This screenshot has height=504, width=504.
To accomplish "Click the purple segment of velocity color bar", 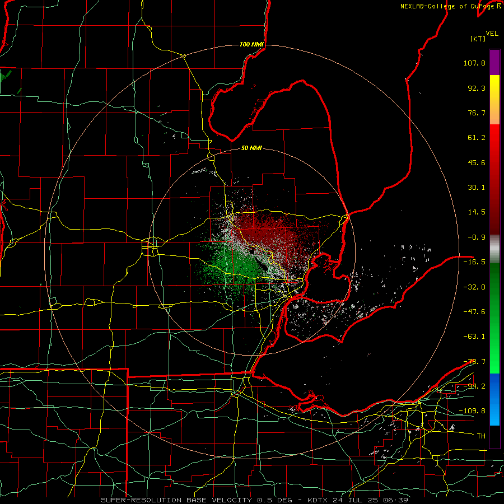I will click(494, 62).
